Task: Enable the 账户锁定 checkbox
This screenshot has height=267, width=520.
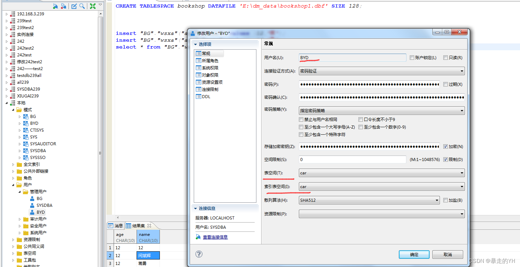Action: [x=412, y=57]
